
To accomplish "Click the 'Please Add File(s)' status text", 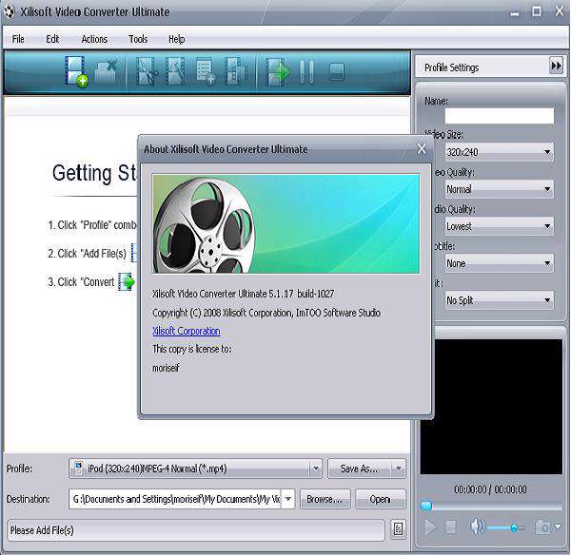I will (x=42, y=530).
